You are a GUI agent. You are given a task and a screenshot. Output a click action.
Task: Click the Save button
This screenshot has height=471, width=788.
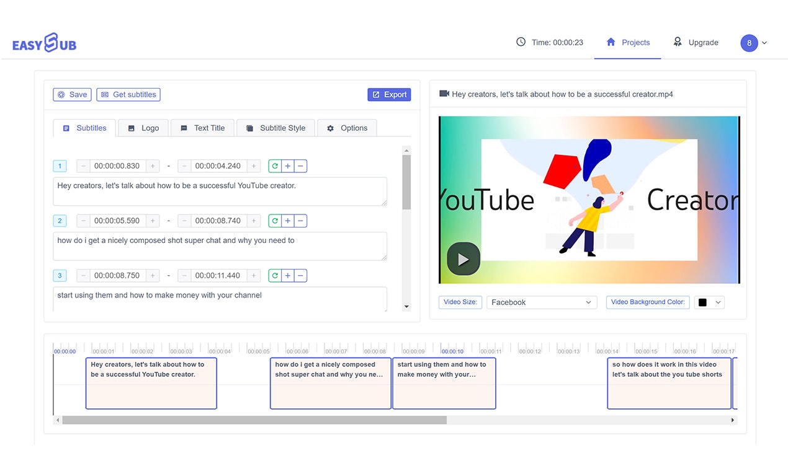pos(72,95)
